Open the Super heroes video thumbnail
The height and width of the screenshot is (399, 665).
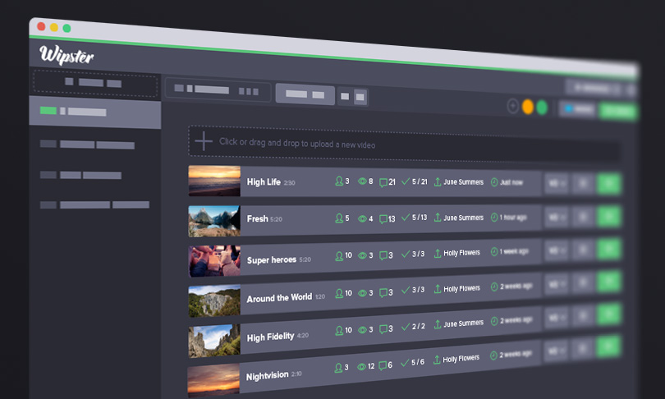(214, 261)
